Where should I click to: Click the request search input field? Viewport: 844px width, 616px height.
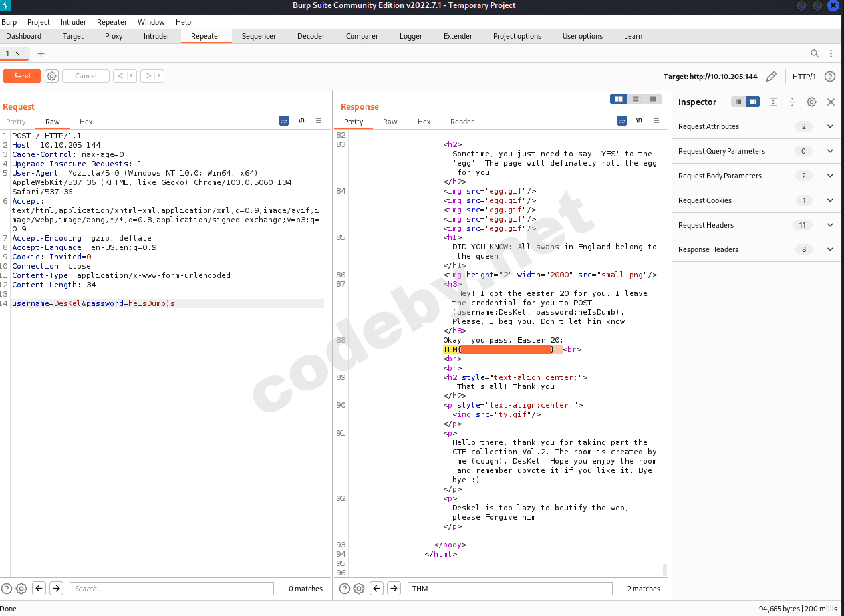point(172,589)
